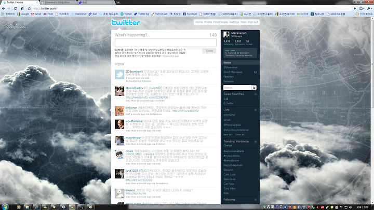Open the Chrome page menu icon
Screen dimensions: 374x210
362,8
